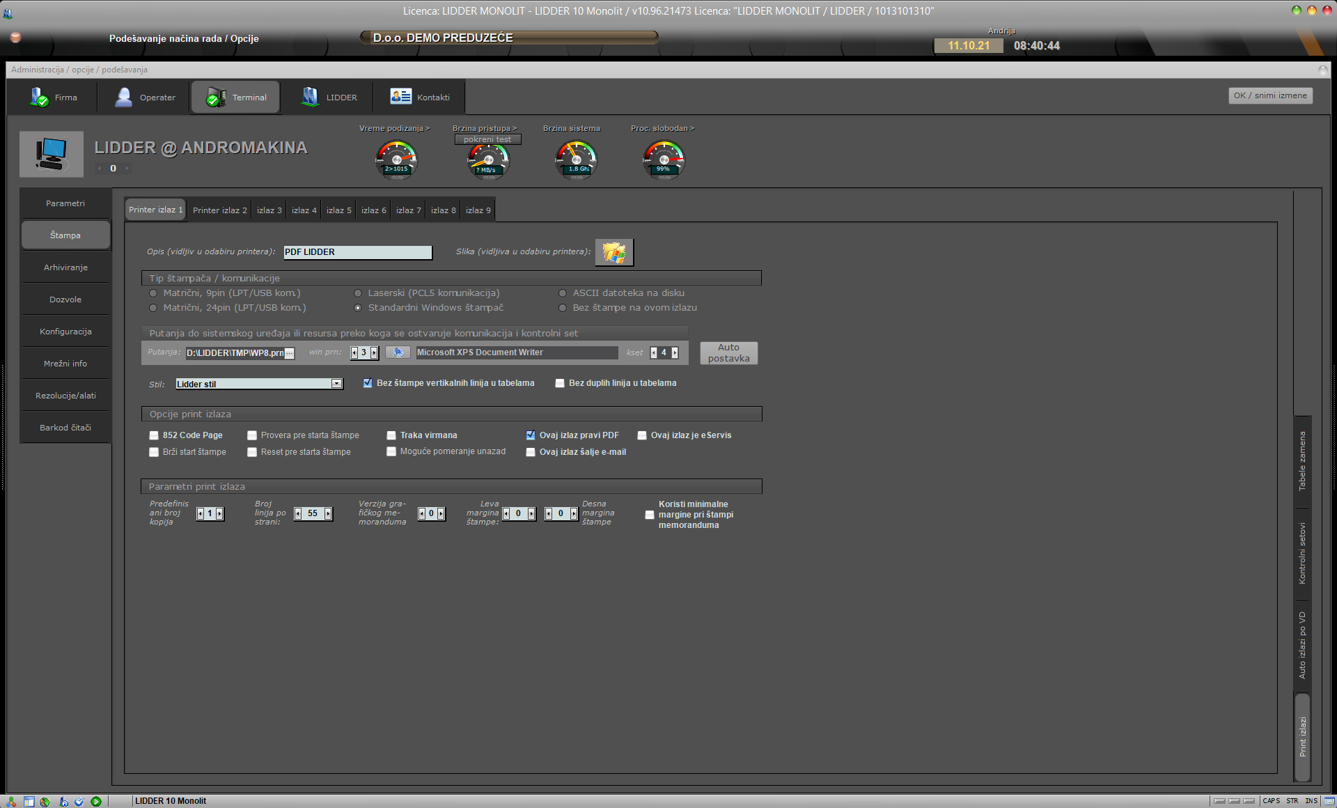Enable Ovaj izlaz šalje e-mail

pos(531,452)
